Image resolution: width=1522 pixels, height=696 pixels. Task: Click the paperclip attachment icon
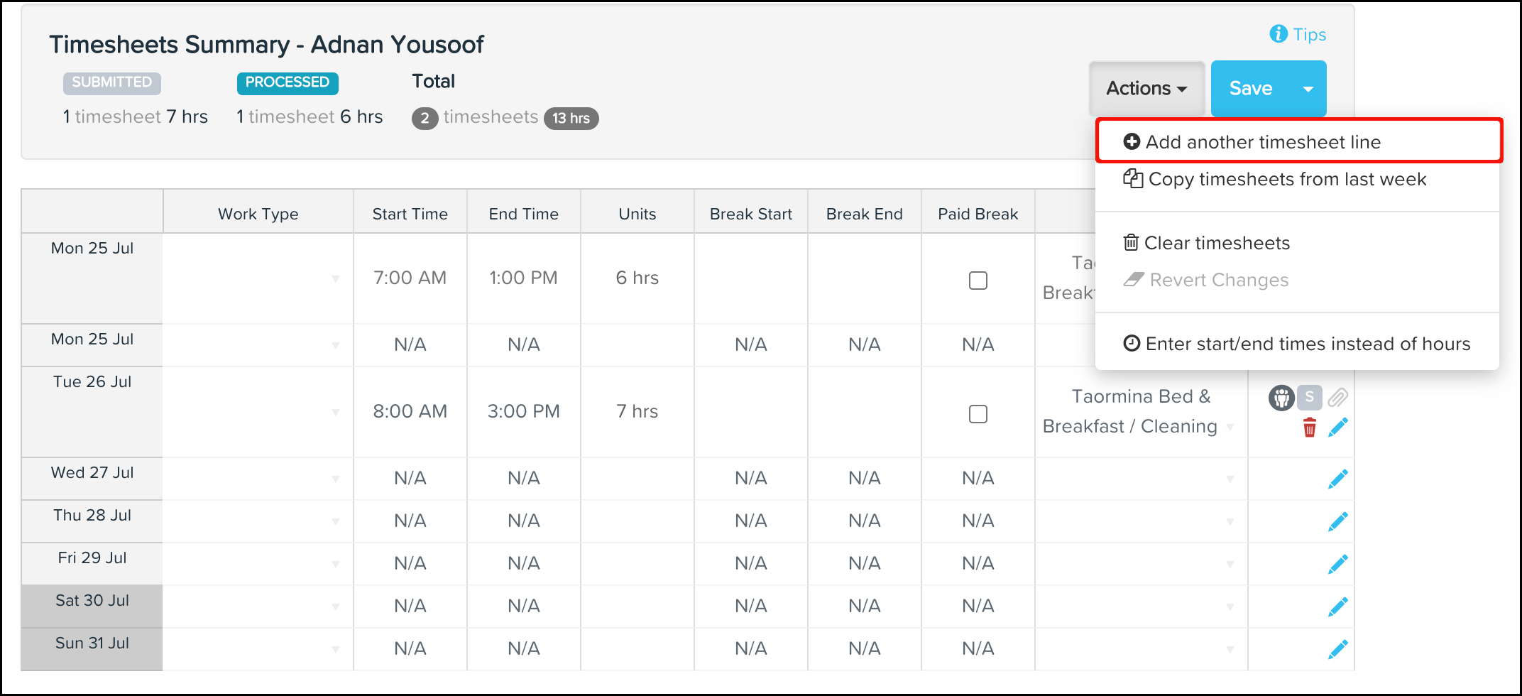click(x=1337, y=397)
